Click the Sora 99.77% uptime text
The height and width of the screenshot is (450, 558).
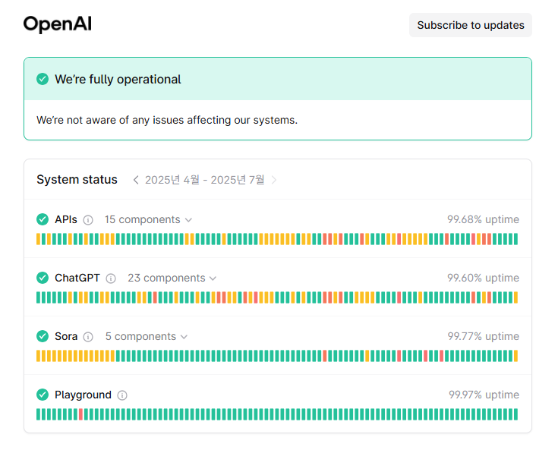click(483, 336)
